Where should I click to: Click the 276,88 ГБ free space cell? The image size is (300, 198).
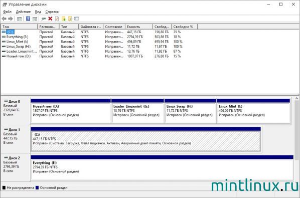tap(162, 56)
